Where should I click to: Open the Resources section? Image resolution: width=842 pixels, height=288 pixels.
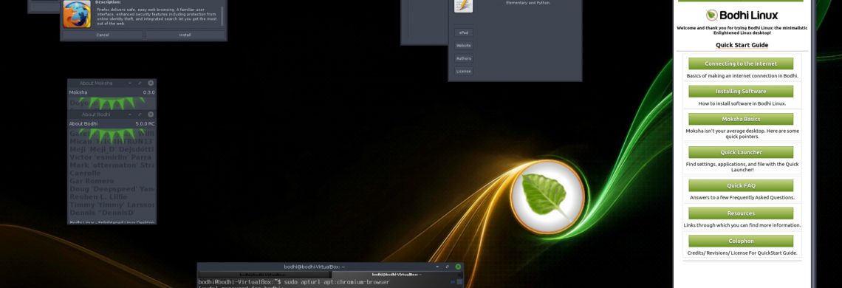coord(741,213)
